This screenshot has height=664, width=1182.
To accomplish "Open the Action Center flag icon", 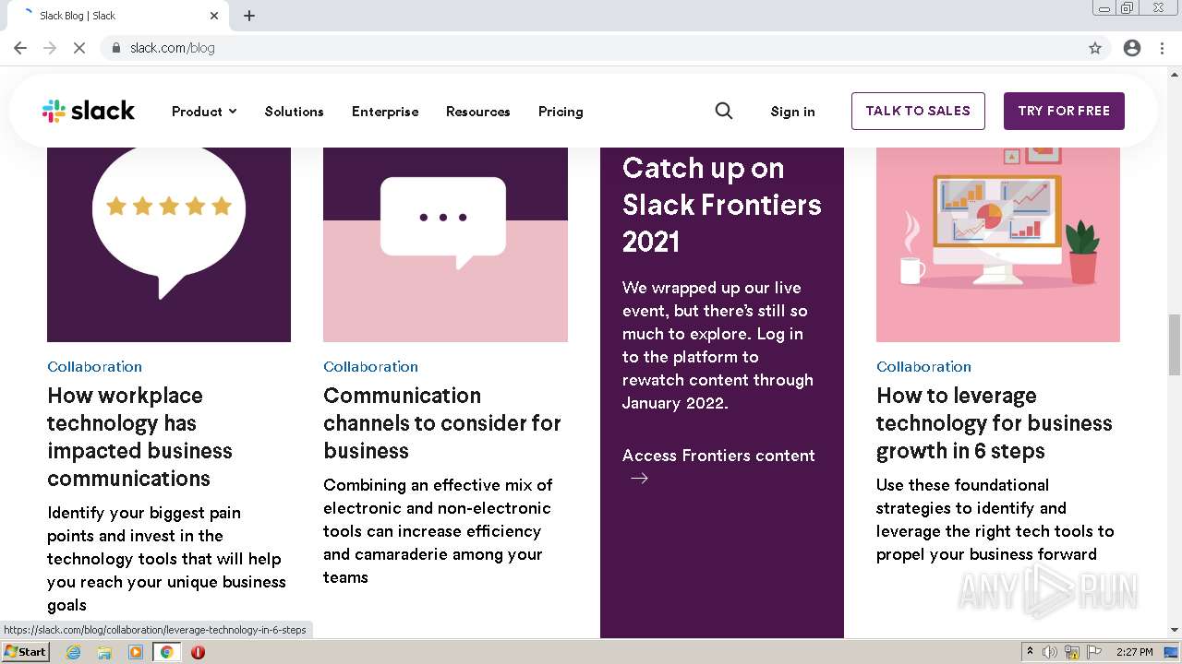I will point(1095,652).
